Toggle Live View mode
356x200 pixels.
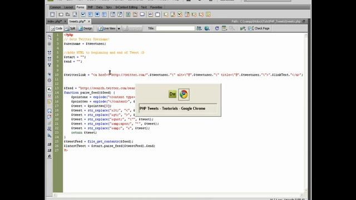coord(107,28)
